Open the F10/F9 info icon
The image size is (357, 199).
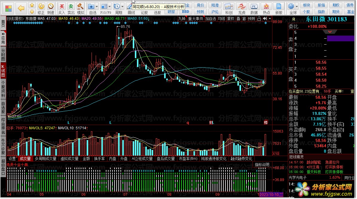tap(104, 6)
